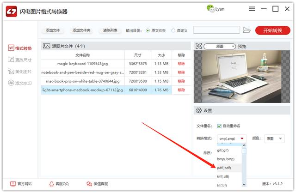Remove light-smartphone file via 移除

pos(181,90)
